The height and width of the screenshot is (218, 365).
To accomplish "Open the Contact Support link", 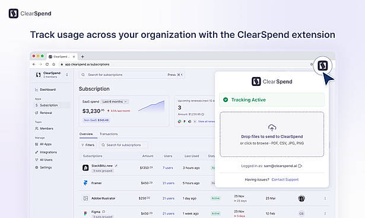I will pos(285,179).
